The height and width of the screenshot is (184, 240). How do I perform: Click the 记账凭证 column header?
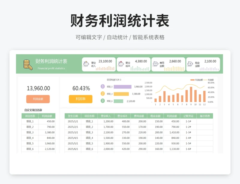(188, 116)
